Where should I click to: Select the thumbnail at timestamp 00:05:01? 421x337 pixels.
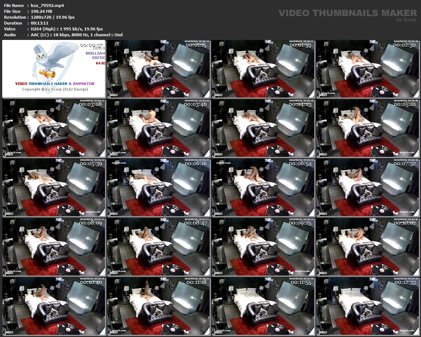pos(368,128)
